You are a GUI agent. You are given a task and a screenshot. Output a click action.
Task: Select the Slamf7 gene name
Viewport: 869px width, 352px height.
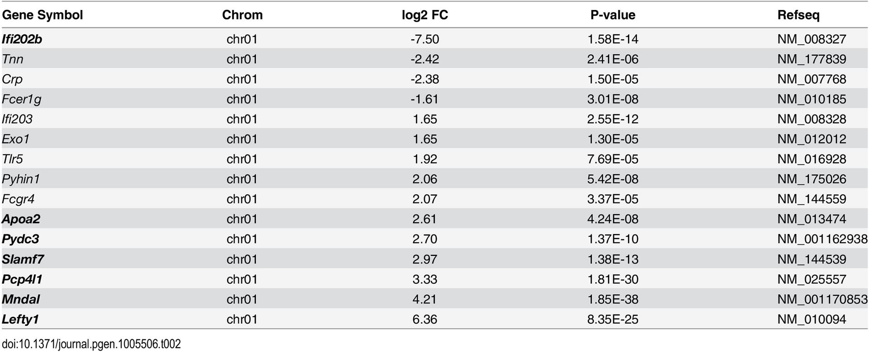coord(23,259)
